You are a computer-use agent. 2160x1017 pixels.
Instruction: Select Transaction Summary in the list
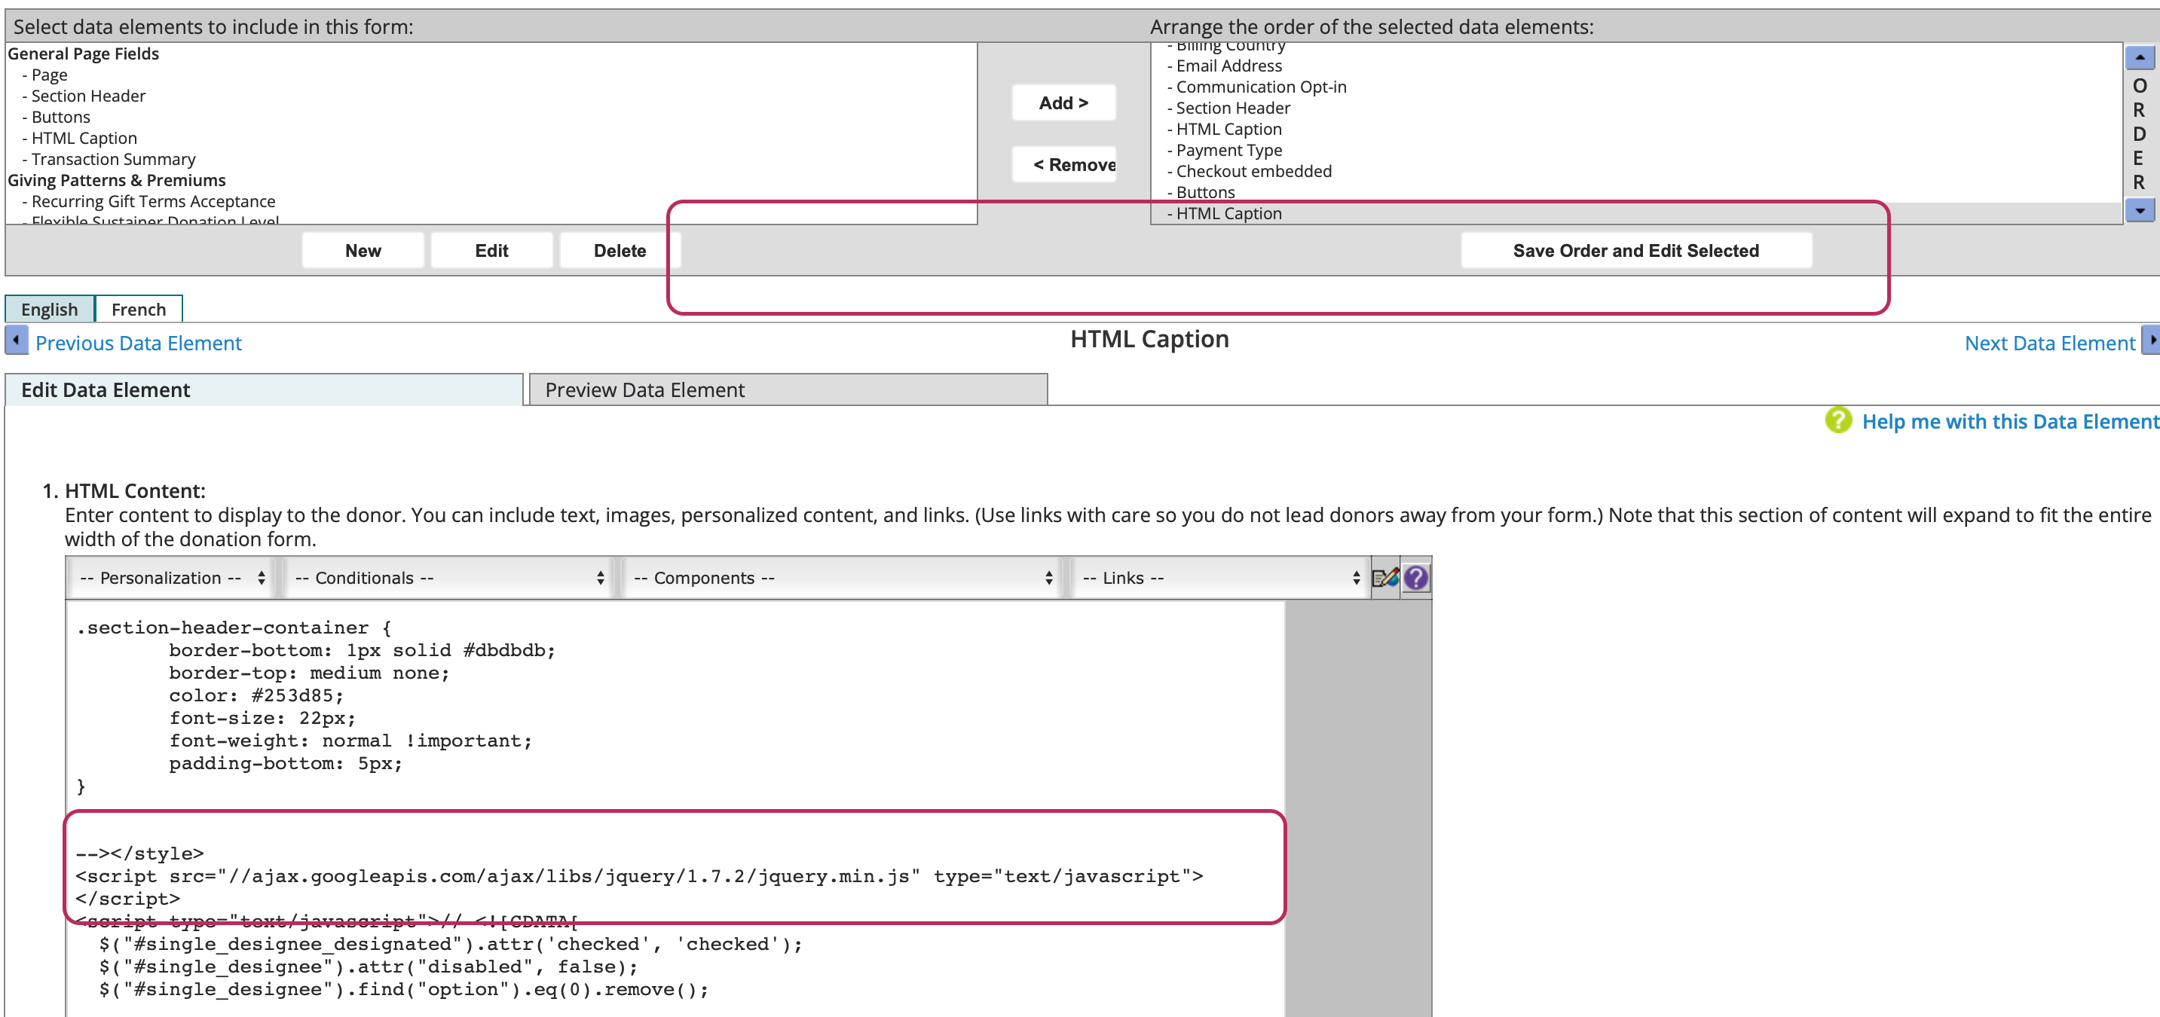(x=113, y=158)
